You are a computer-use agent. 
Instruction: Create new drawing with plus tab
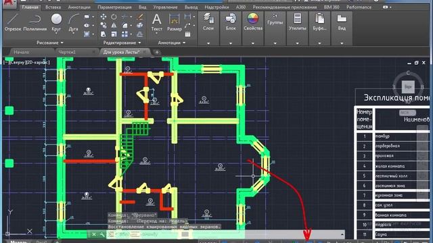pos(157,52)
